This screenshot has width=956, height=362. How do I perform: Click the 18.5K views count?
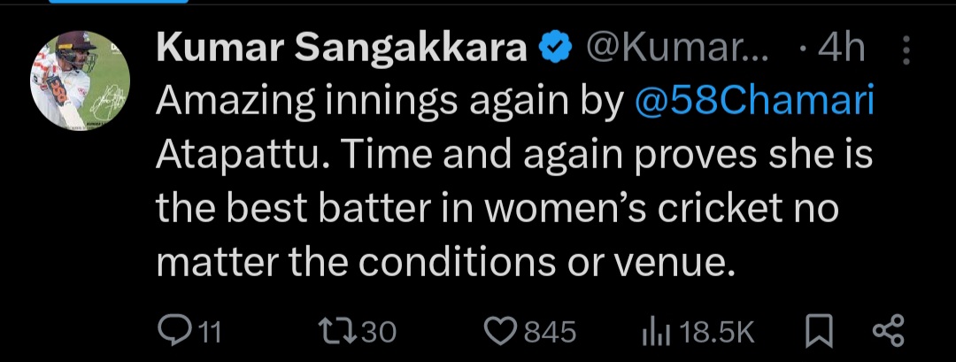tap(718, 332)
